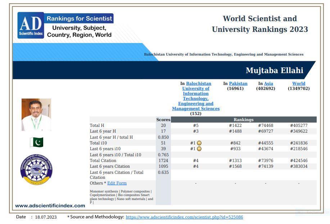The width and height of the screenshot is (330, 224).
Task: Click the Total H score 20
Action: tap(163, 125)
